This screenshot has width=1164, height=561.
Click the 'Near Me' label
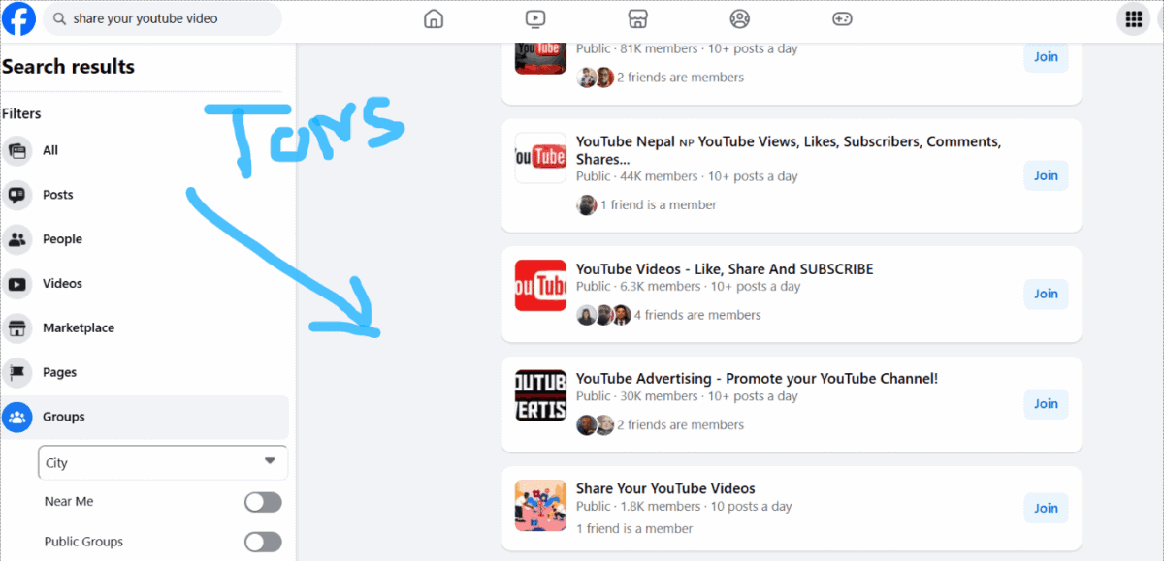69,502
